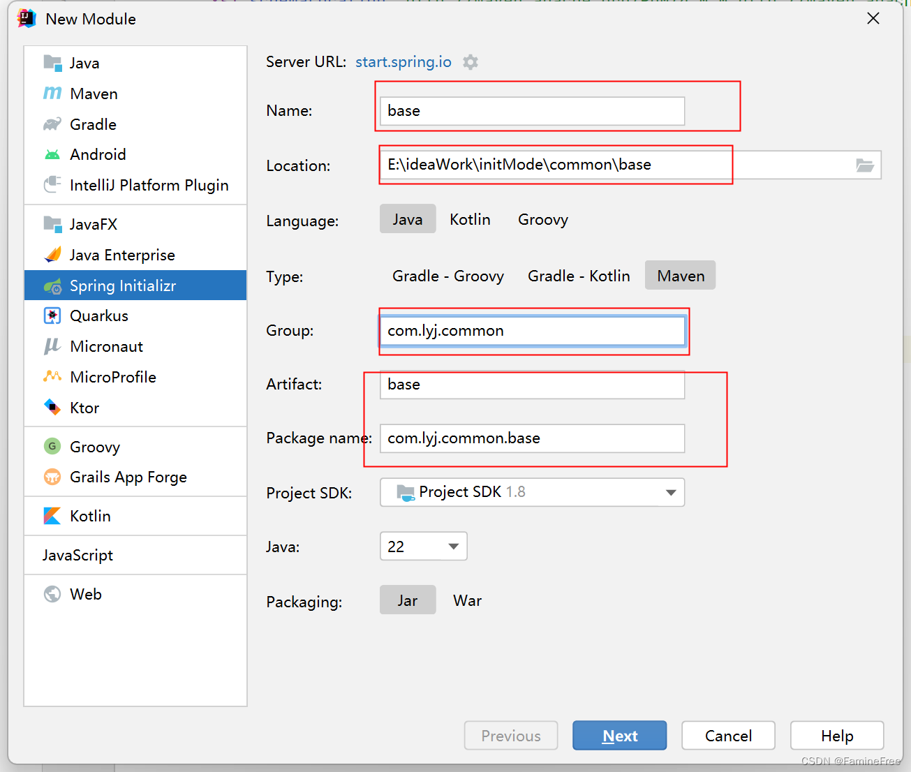This screenshot has width=911, height=772.
Task: Click the Cancel button
Action: pos(728,736)
